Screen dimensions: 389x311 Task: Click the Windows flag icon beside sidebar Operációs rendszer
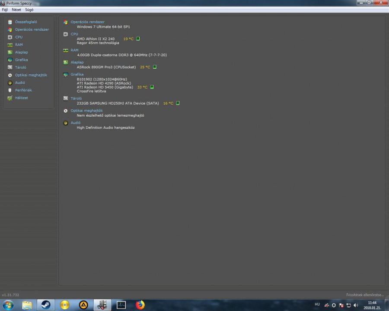(x=10, y=29)
